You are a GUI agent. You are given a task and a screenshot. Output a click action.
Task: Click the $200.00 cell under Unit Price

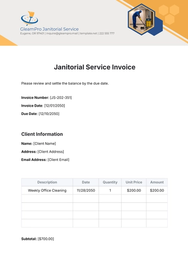coord(134,190)
